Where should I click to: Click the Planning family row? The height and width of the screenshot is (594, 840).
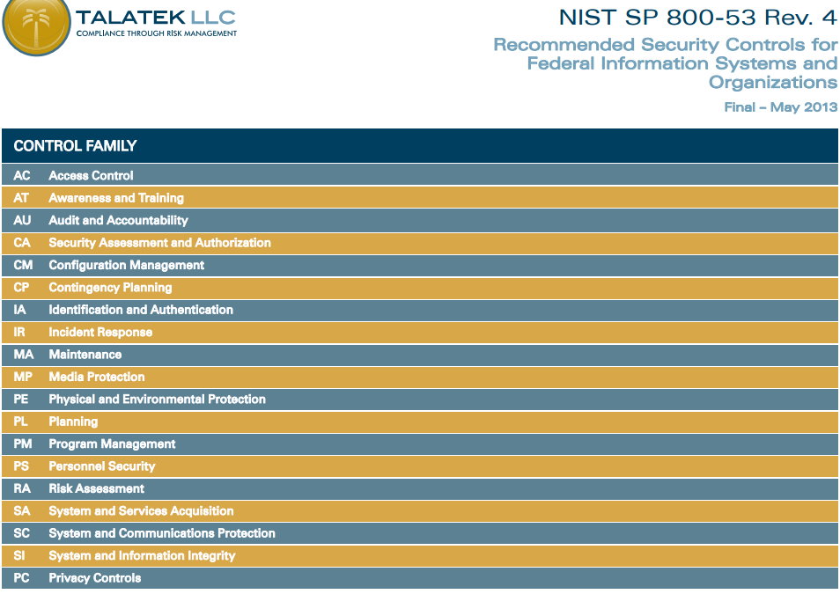[x=73, y=422]
